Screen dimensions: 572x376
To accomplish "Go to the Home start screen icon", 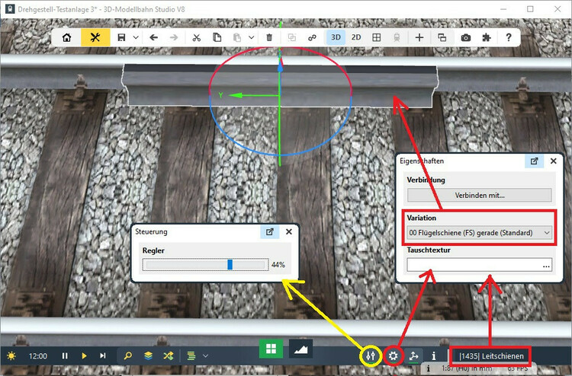I will click(x=67, y=37).
